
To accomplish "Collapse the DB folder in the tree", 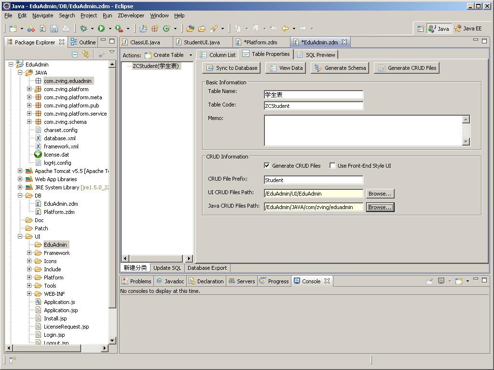I will tap(20, 196).
